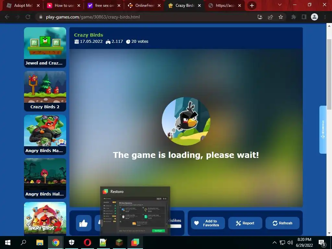
Task: Click the install app icon in address bar
Action: [260, 17]
